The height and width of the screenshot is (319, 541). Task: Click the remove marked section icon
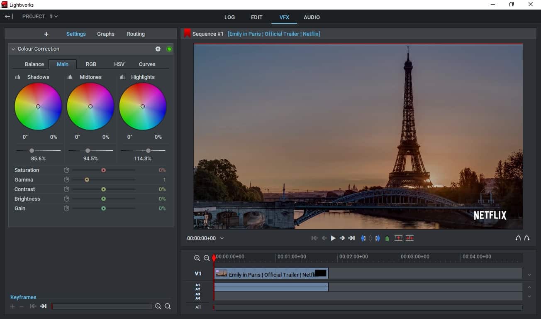click(398, 238)
